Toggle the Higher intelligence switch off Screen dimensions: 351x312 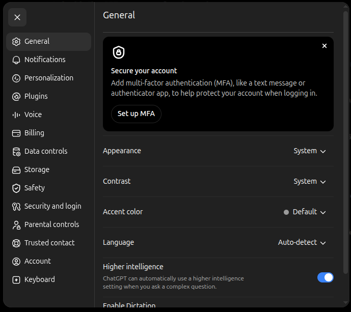tap(325, 277)
